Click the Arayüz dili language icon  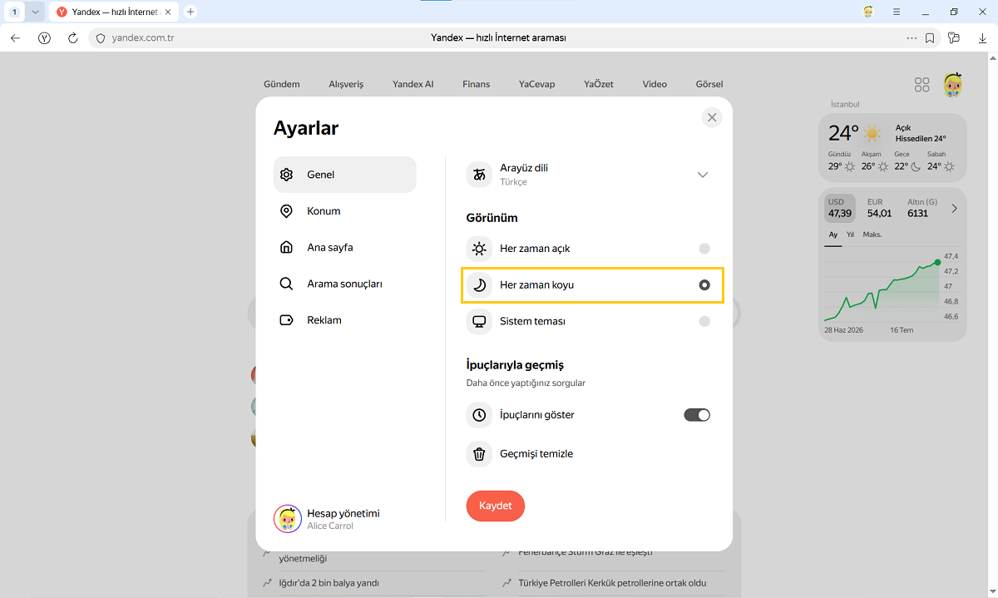click(x=479, y=175)
